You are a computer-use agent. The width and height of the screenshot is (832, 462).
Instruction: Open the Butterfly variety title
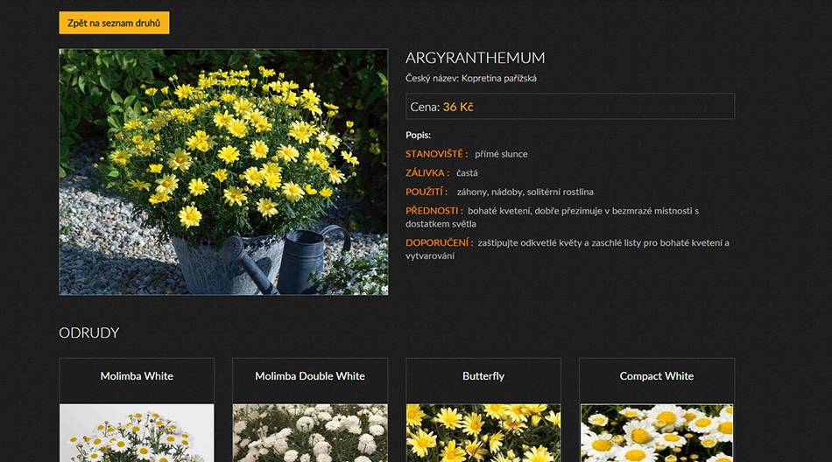pos(483,376)
